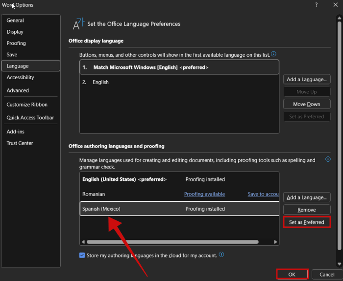Remove the selected authoring language
This screenshot has width=343, height=281.
(x=306, y=210)
